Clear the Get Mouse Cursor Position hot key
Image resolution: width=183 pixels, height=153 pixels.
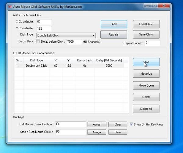coord(118,124)
